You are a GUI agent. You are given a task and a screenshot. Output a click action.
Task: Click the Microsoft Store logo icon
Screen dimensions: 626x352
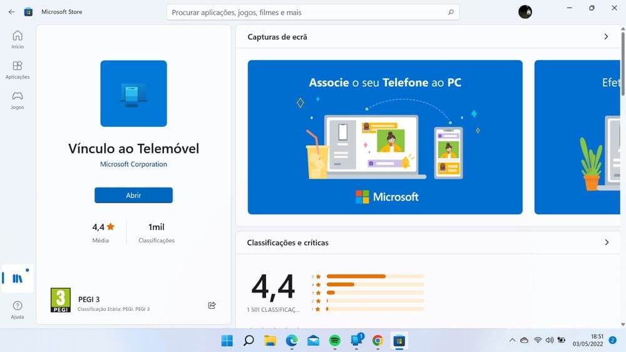pyautogui.click(x=28, y=12)
